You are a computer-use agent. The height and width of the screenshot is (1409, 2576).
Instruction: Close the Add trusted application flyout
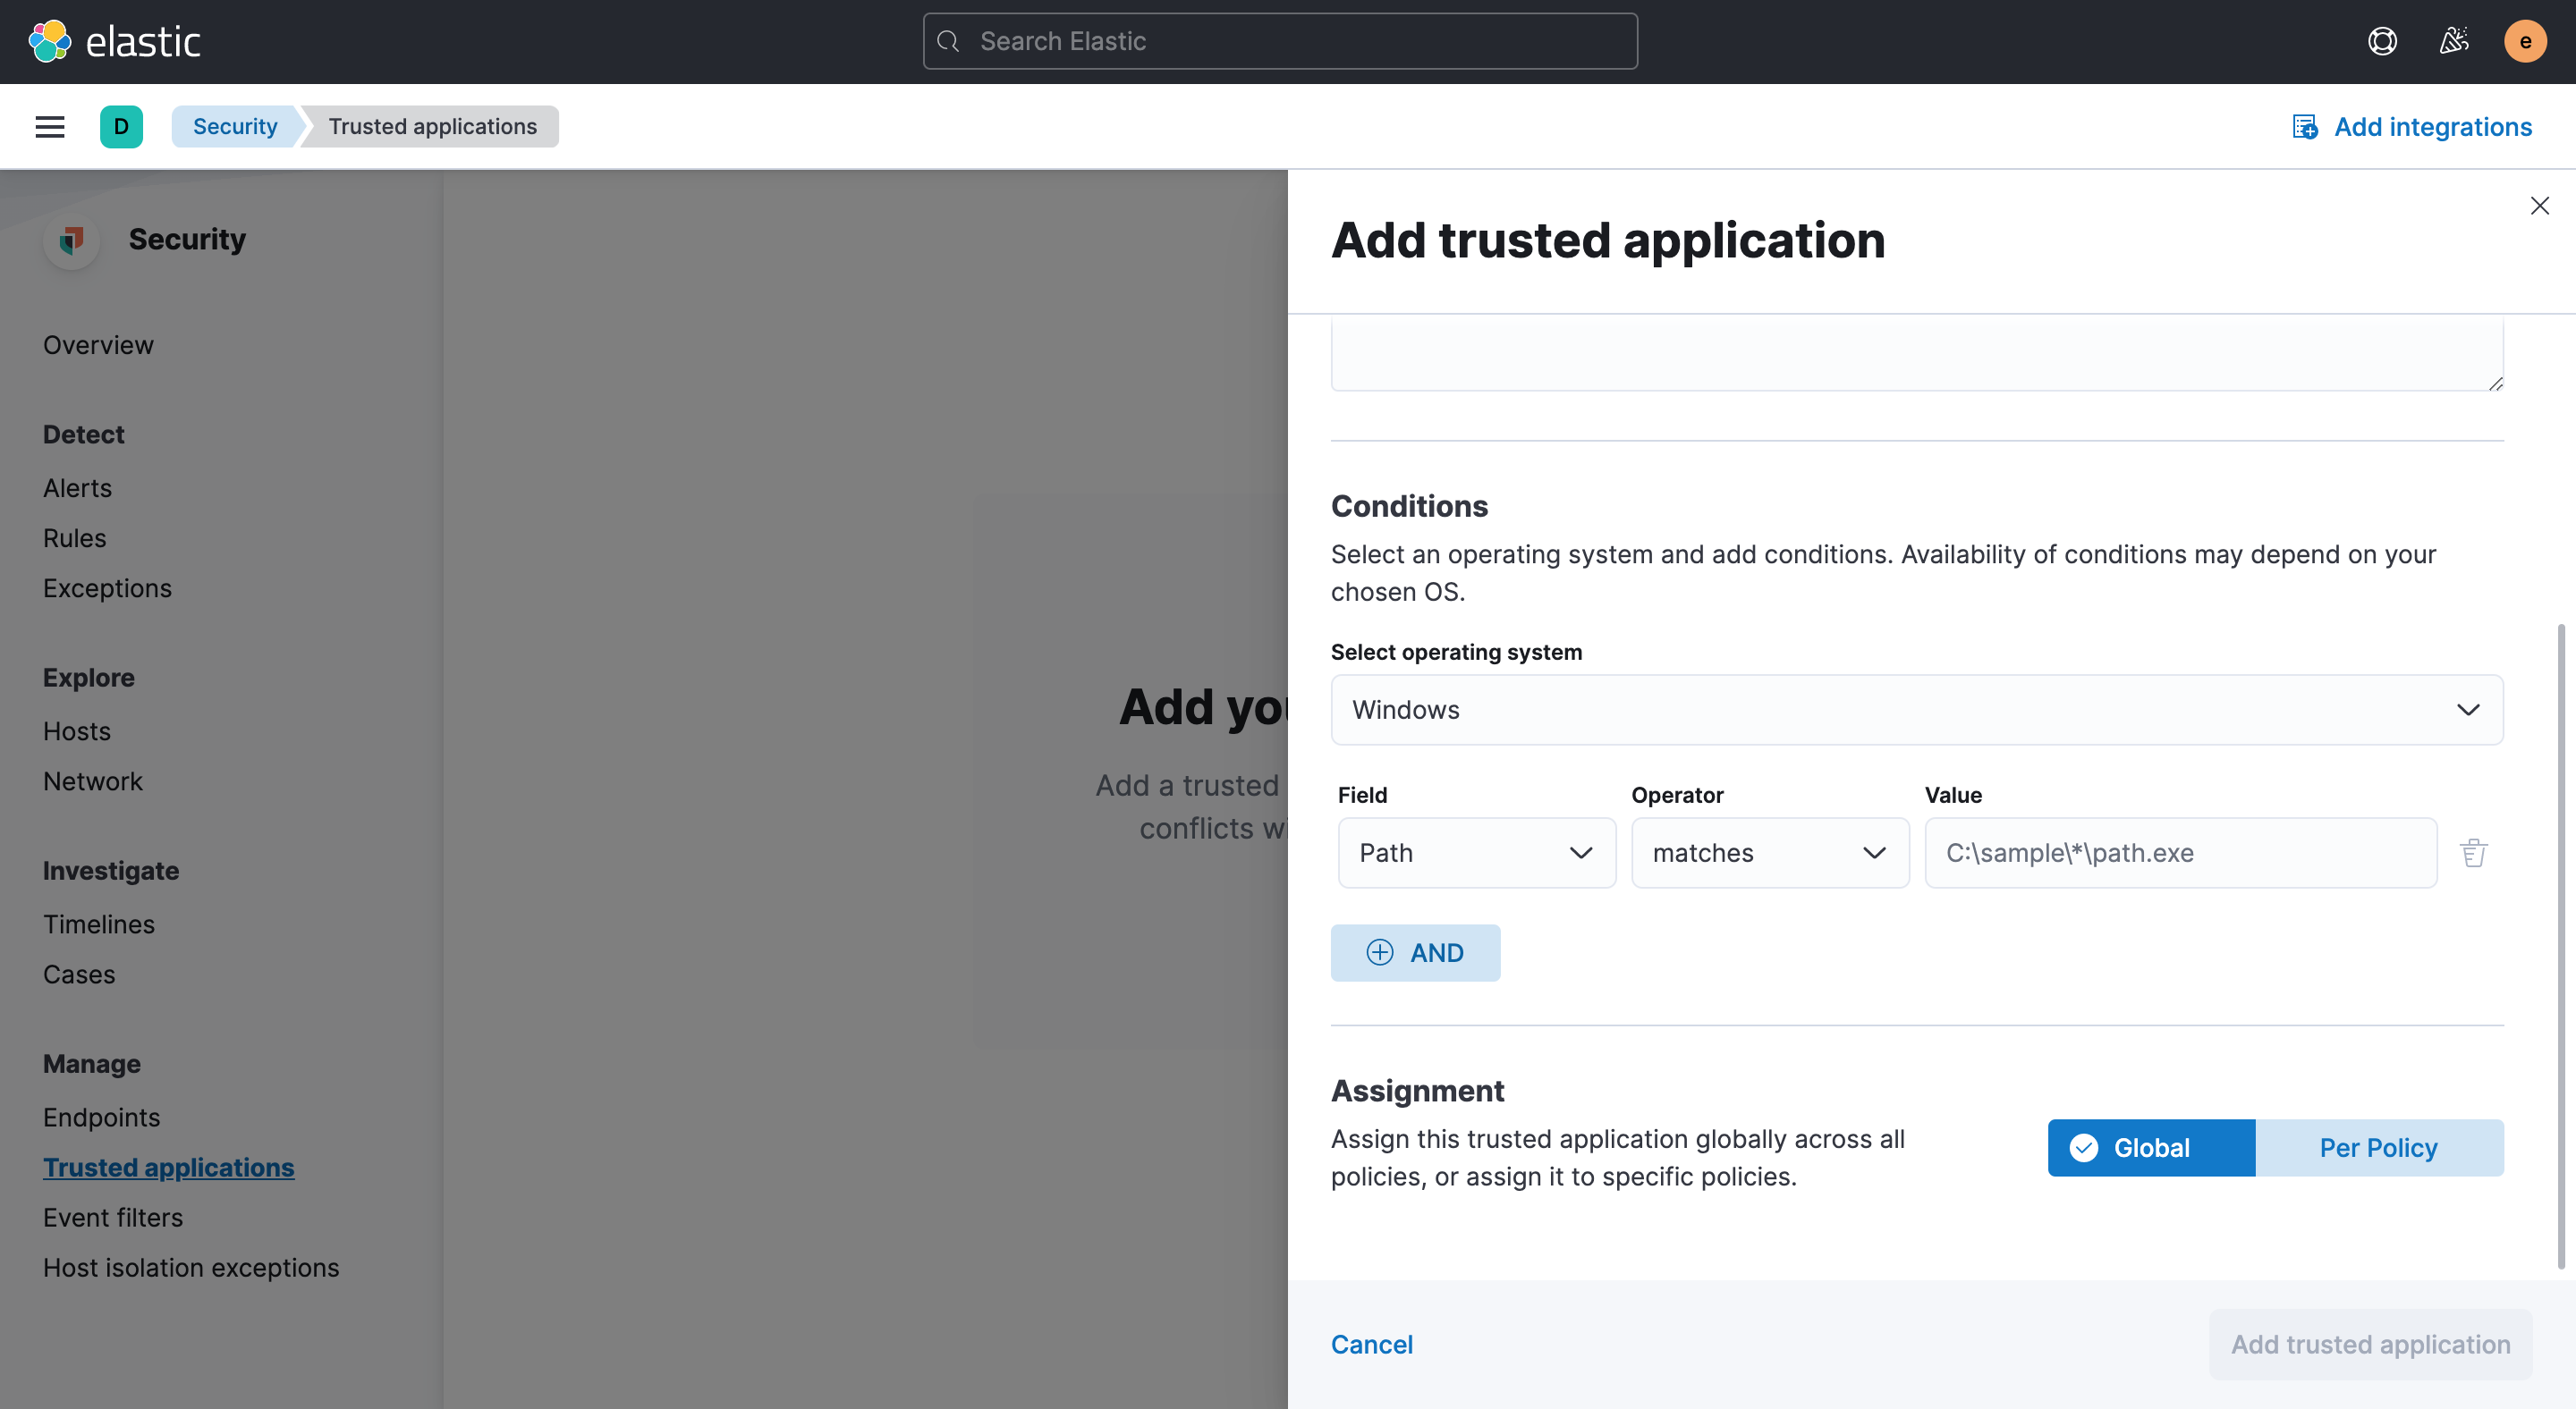[2539, 206]
